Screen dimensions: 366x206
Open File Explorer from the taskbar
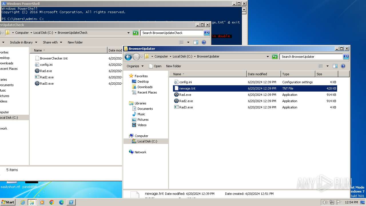click(x=32, y=202)
